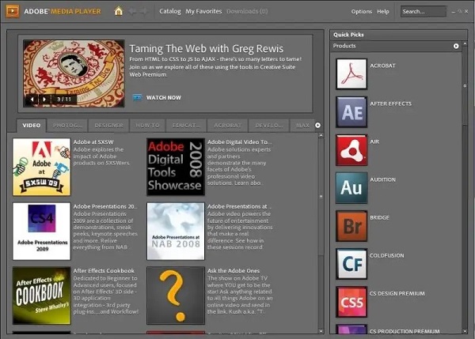Open Adobe Presentations at NAB 2008 thumbnail
This screenshot has width=475, height=339.
click(176, 232)
